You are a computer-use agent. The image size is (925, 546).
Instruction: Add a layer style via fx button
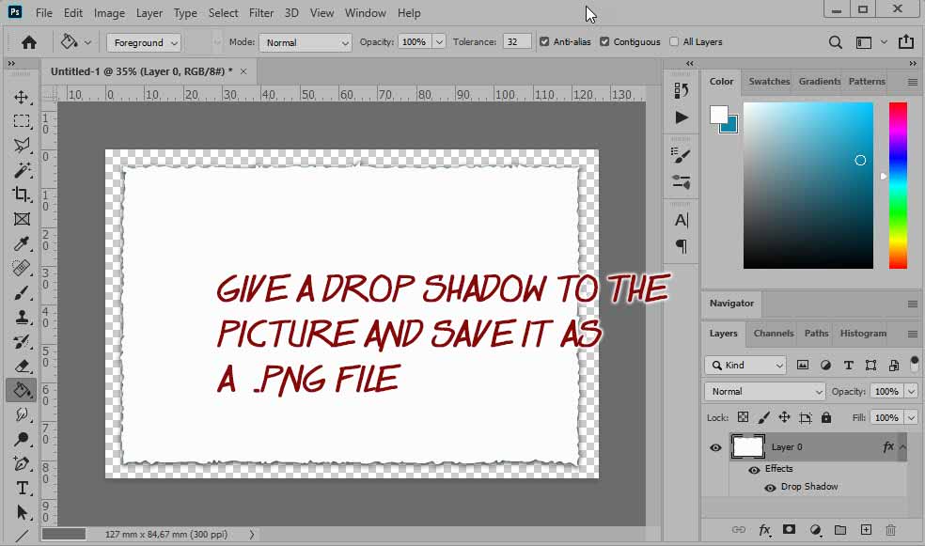coord(764,530)
